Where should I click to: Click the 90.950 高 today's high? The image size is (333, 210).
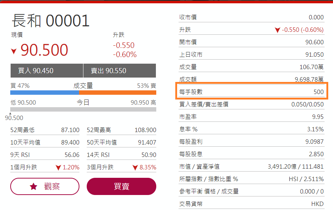pyautogui.click(x=143, y=102)
